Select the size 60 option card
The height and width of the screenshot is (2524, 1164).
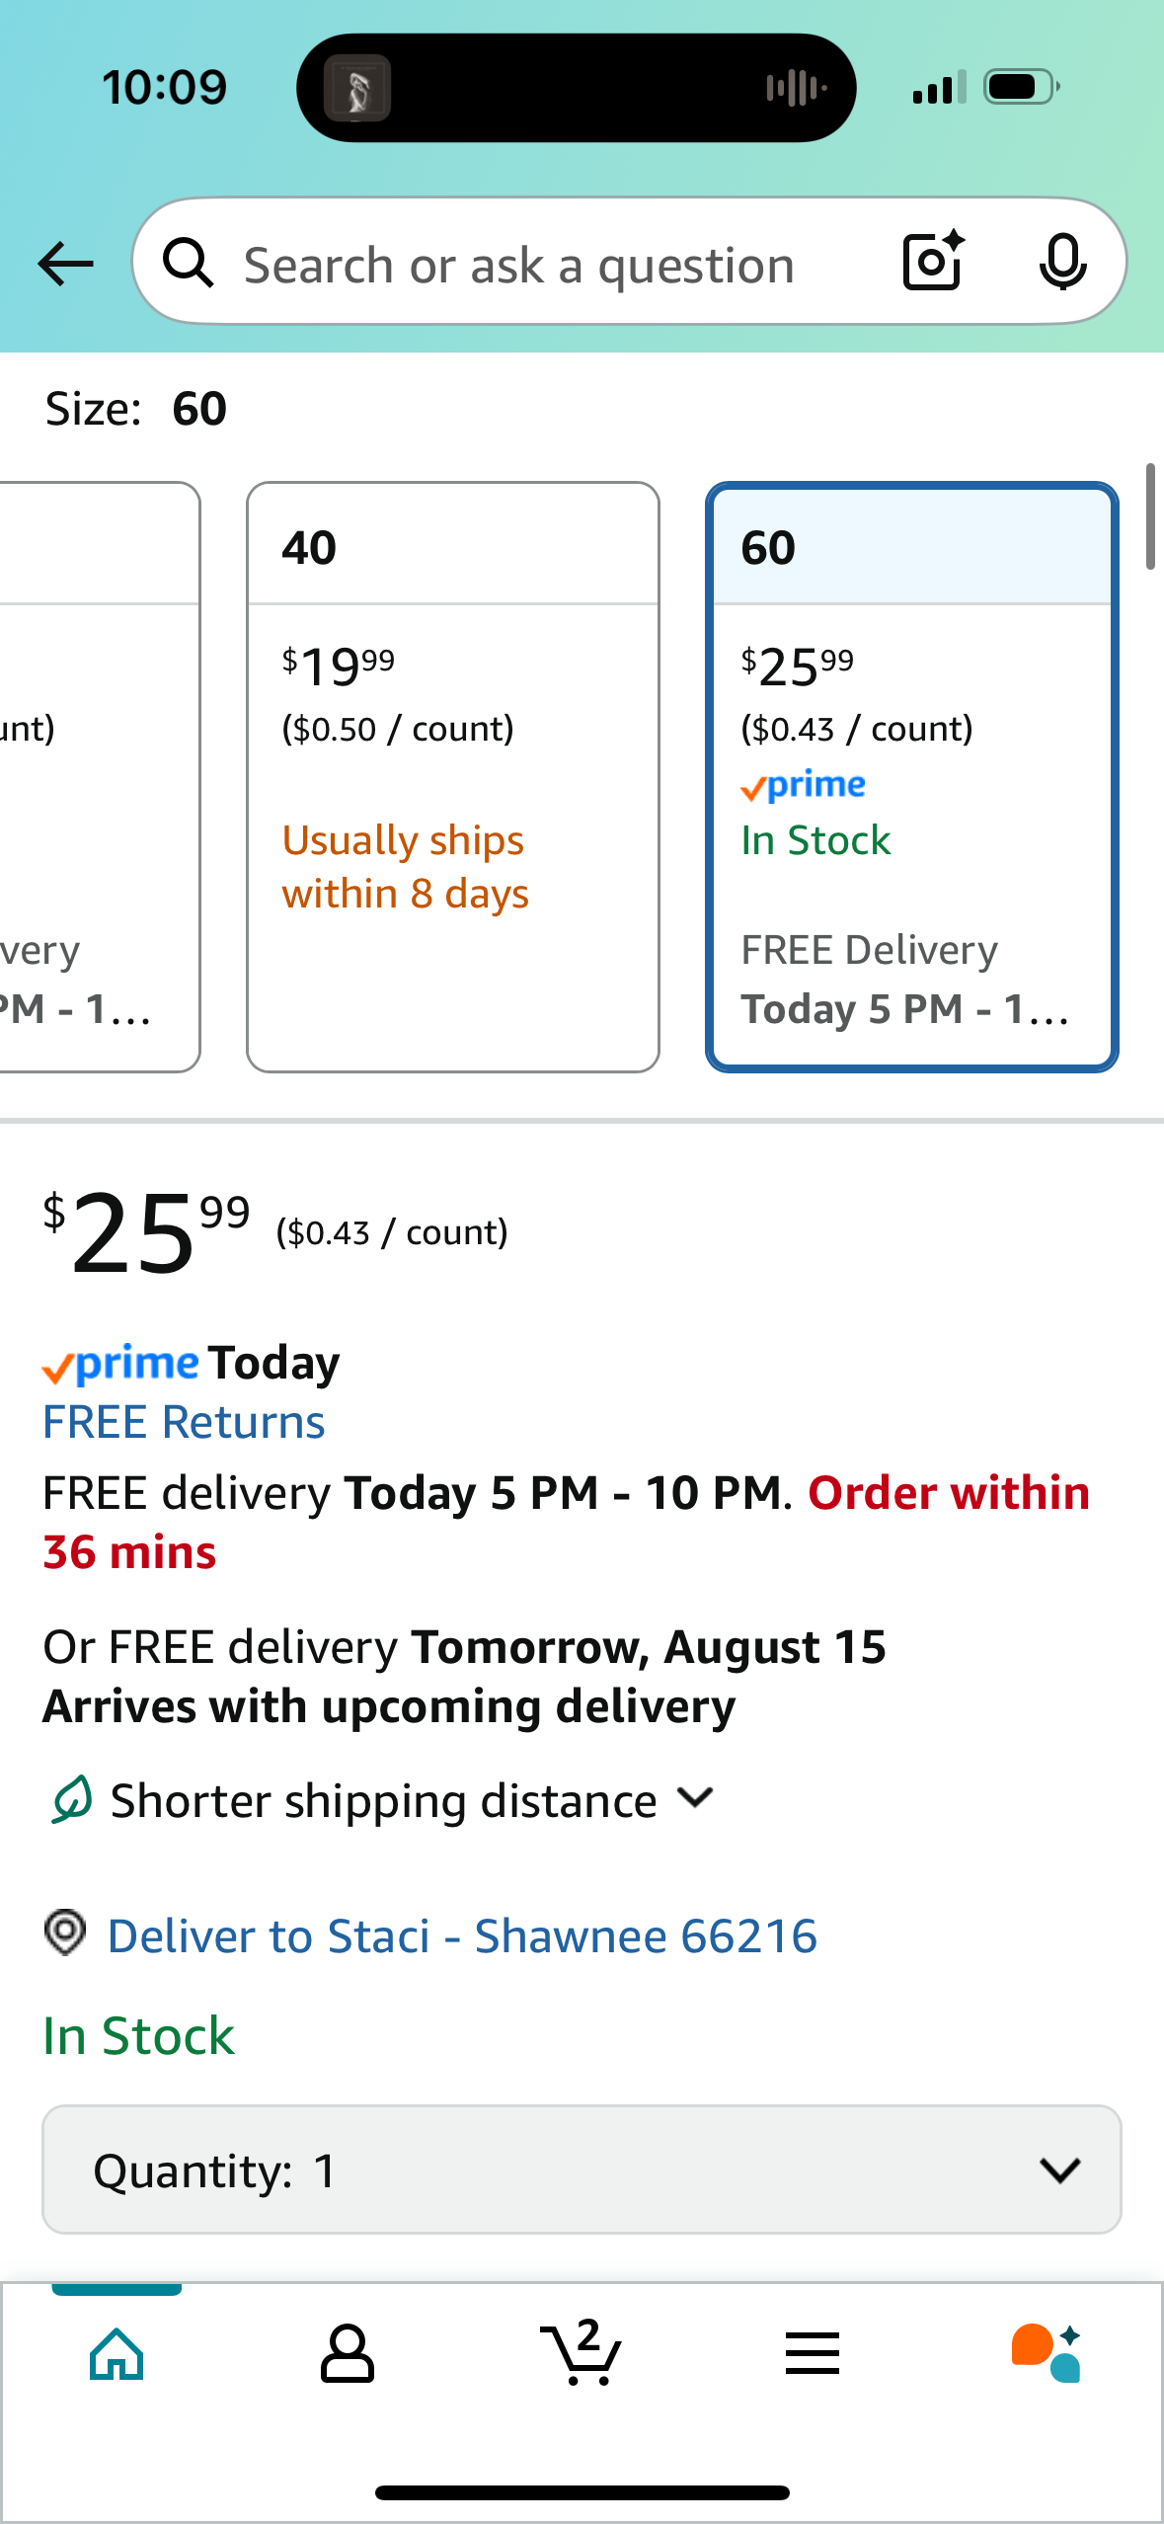click(x=912, y=777)
